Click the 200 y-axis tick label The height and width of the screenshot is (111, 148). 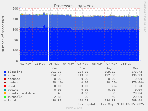click(x=15, y=40)
